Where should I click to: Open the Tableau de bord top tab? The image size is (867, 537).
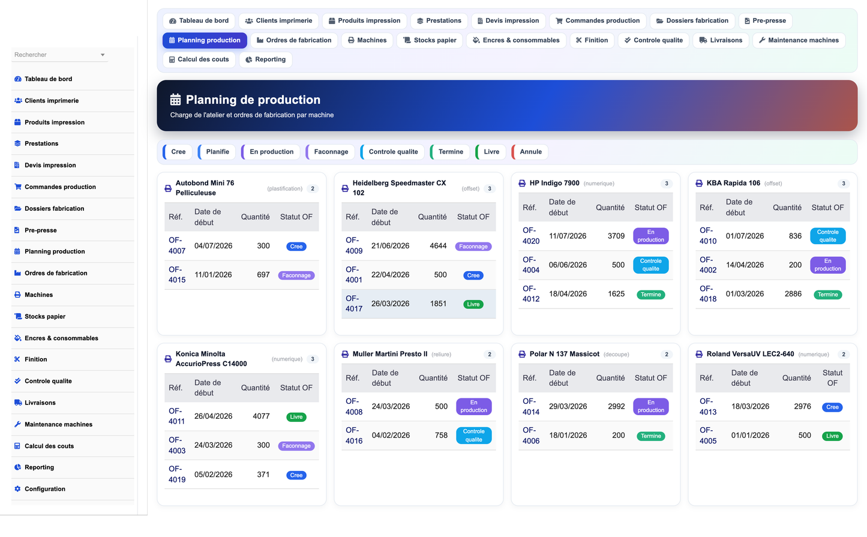point(199,21)
